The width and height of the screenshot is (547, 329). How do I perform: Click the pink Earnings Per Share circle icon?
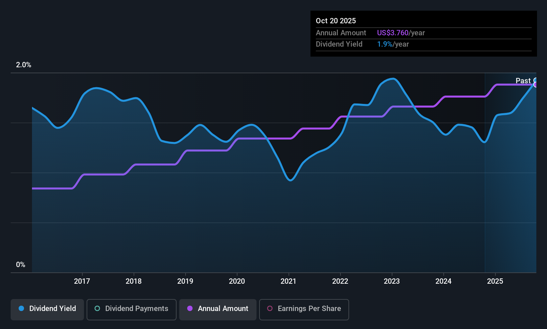tap(270, 309)
